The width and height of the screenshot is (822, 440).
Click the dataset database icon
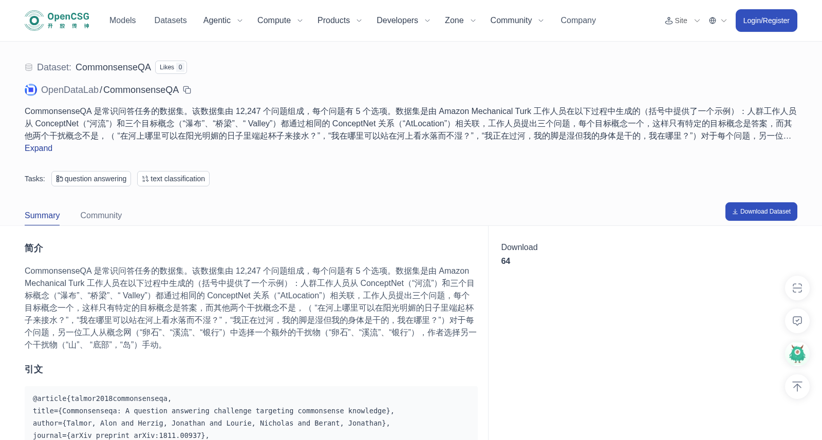pyautogui.click(x=29, y=67)
